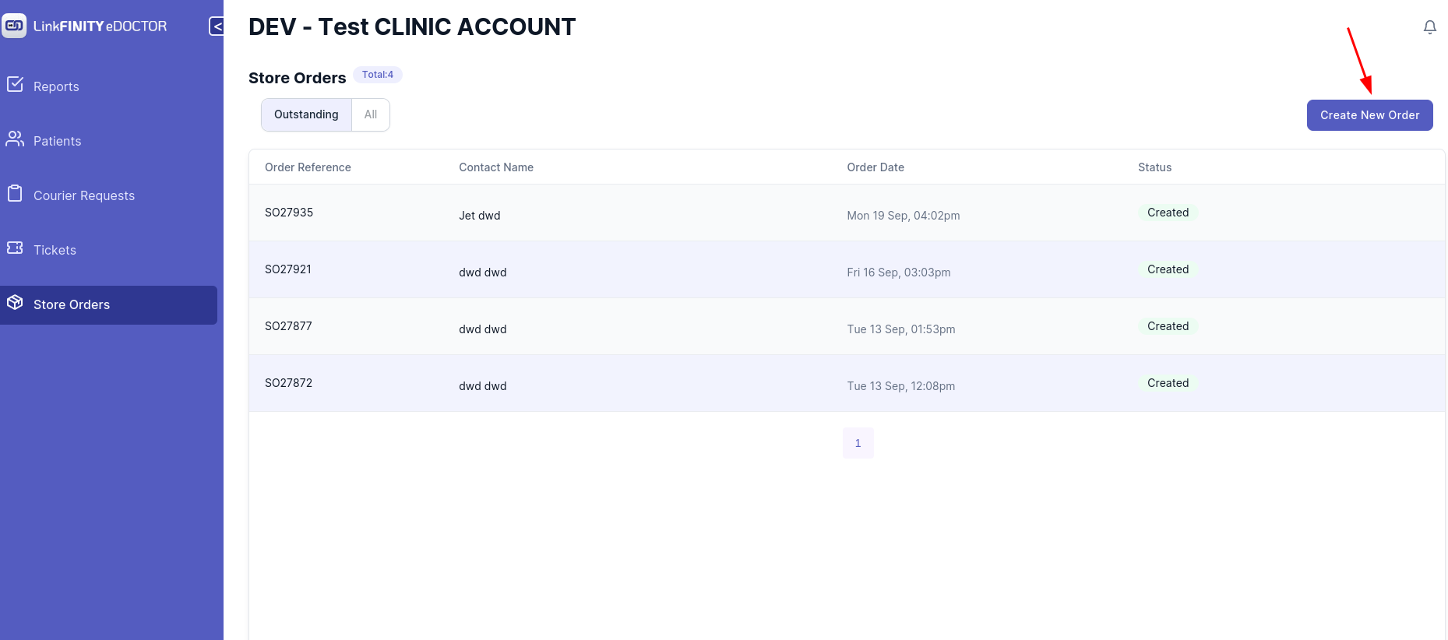Viewport: 1448px width, 640px height.
Task: Click contact name Jet dwd
Action: [x=480, y=216]
